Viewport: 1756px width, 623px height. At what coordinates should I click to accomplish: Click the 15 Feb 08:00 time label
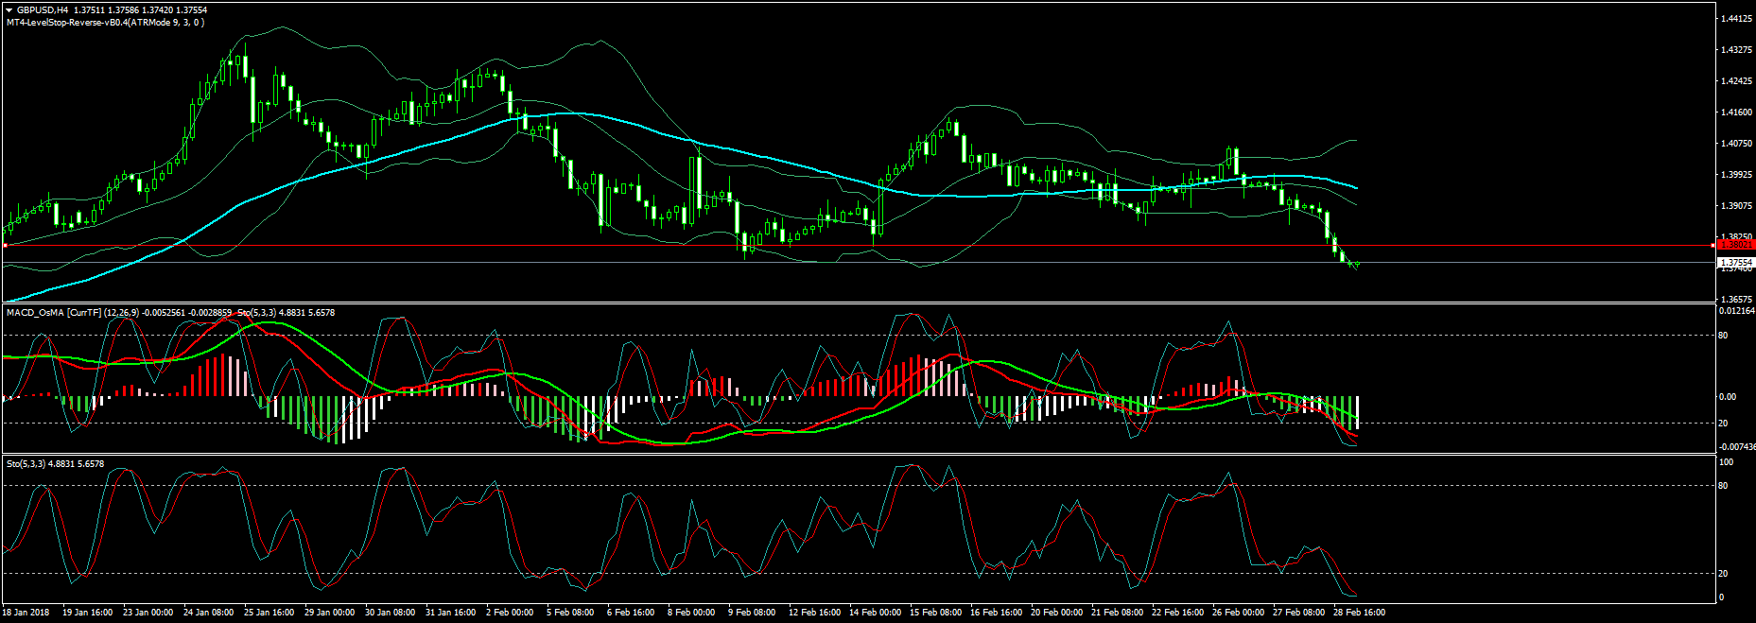(x=934, y=613)
